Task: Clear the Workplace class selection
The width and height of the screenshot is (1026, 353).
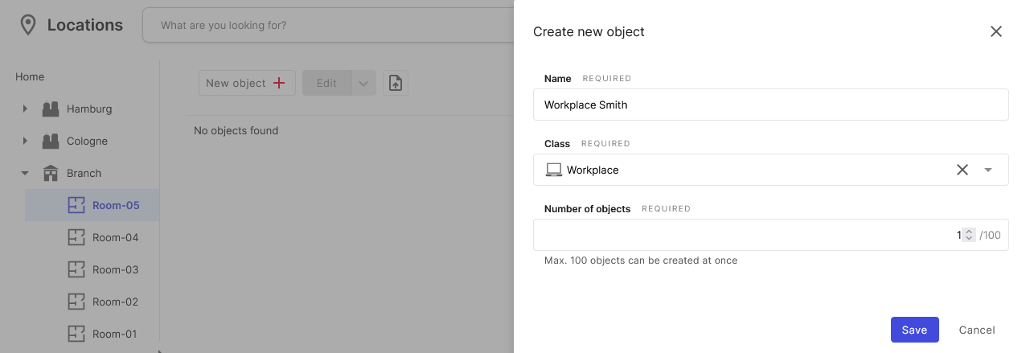Action: coord(962,170)
